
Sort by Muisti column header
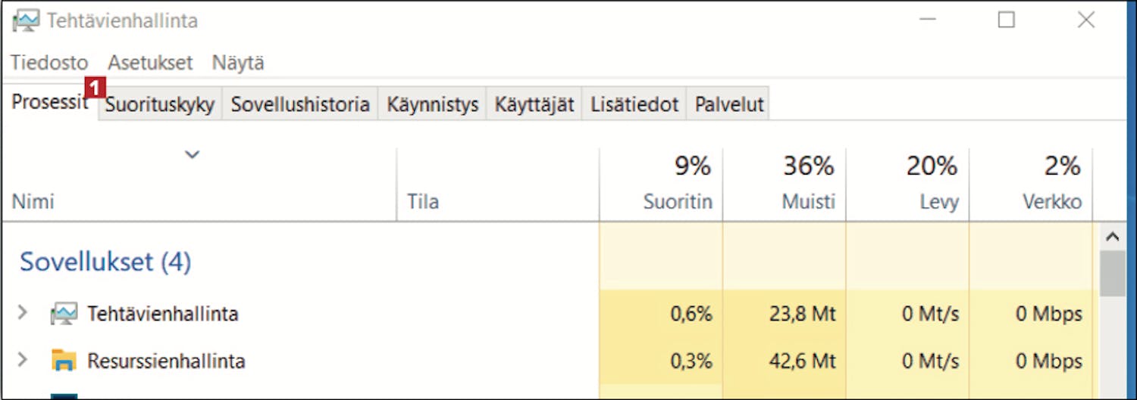click(x=785, y=184)
